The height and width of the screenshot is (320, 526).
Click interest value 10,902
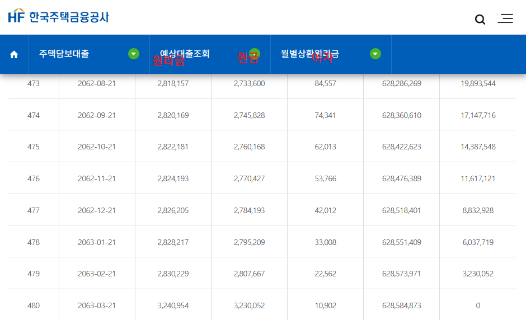coord(326,305)
